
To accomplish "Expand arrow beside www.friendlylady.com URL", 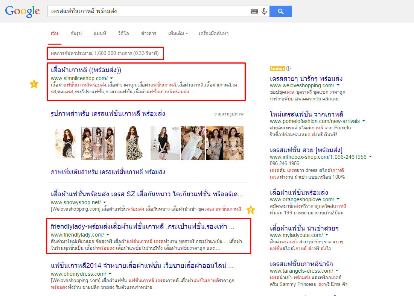I will (107, 235).
